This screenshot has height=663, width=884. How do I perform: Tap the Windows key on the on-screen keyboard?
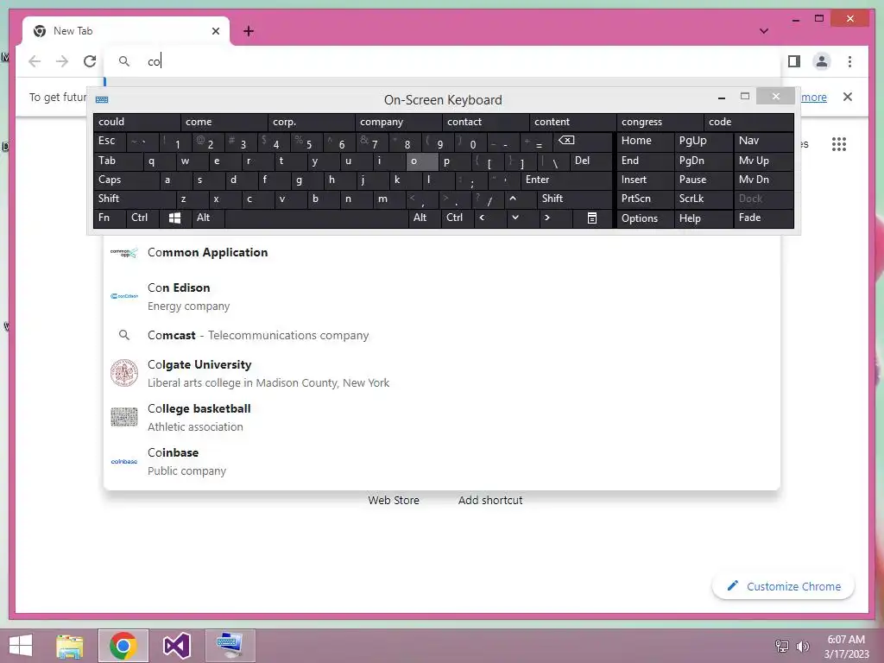(x=174, y=218)
